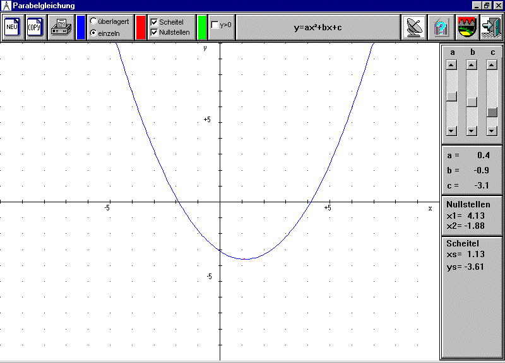Click down arrow of slider b

[472, 131]
